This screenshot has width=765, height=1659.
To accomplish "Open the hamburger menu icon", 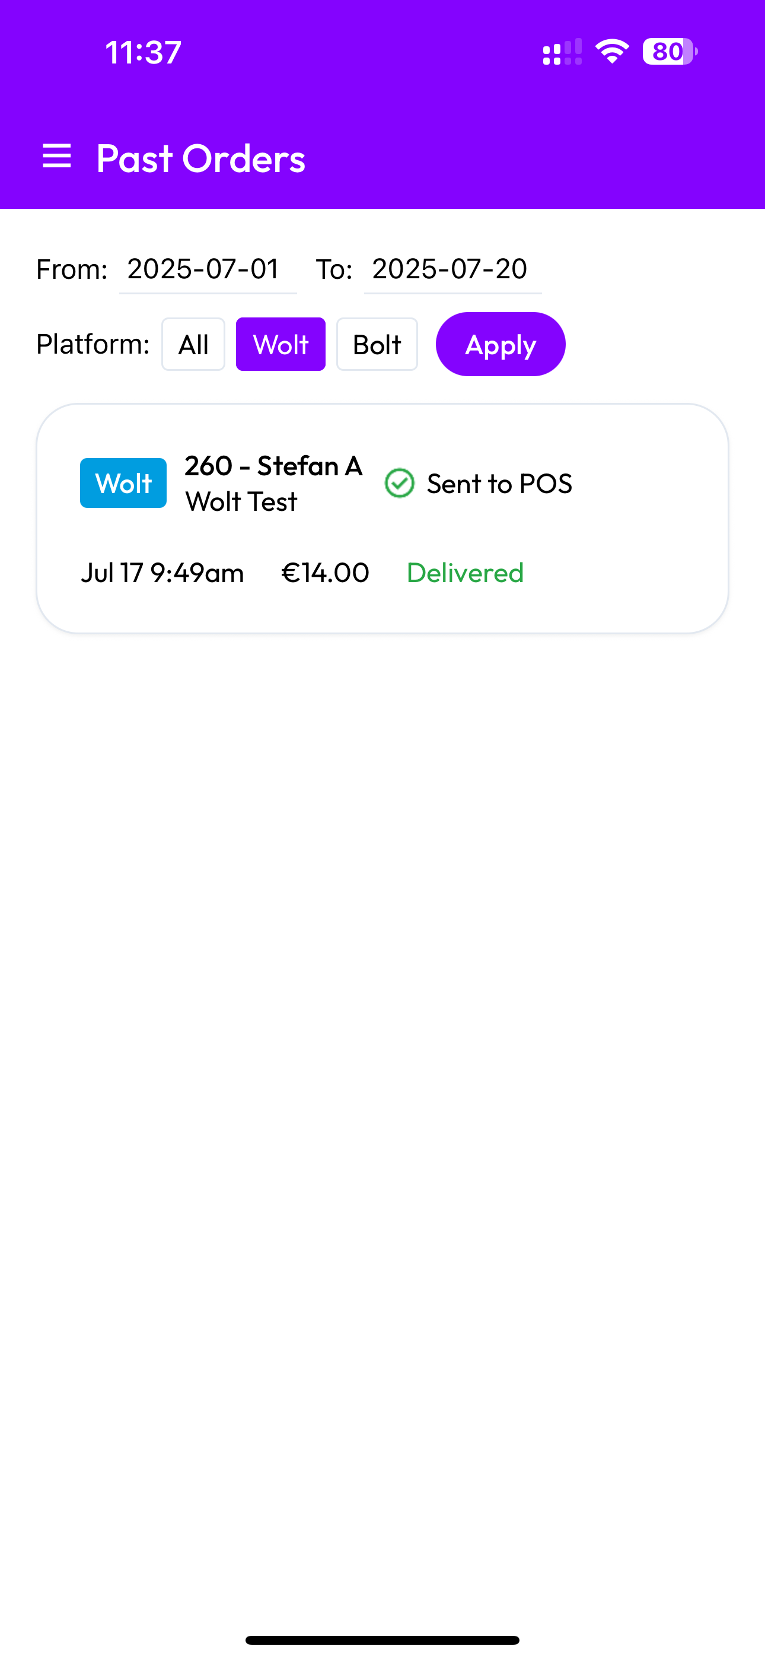I will click(x=57, y=157).
